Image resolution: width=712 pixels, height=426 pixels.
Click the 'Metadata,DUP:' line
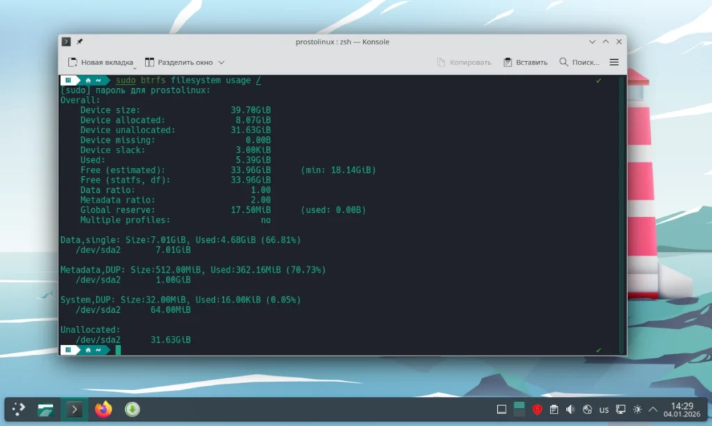click(193, 270)
